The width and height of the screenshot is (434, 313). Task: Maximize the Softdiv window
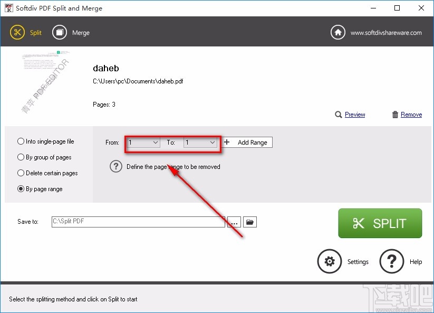397,8
